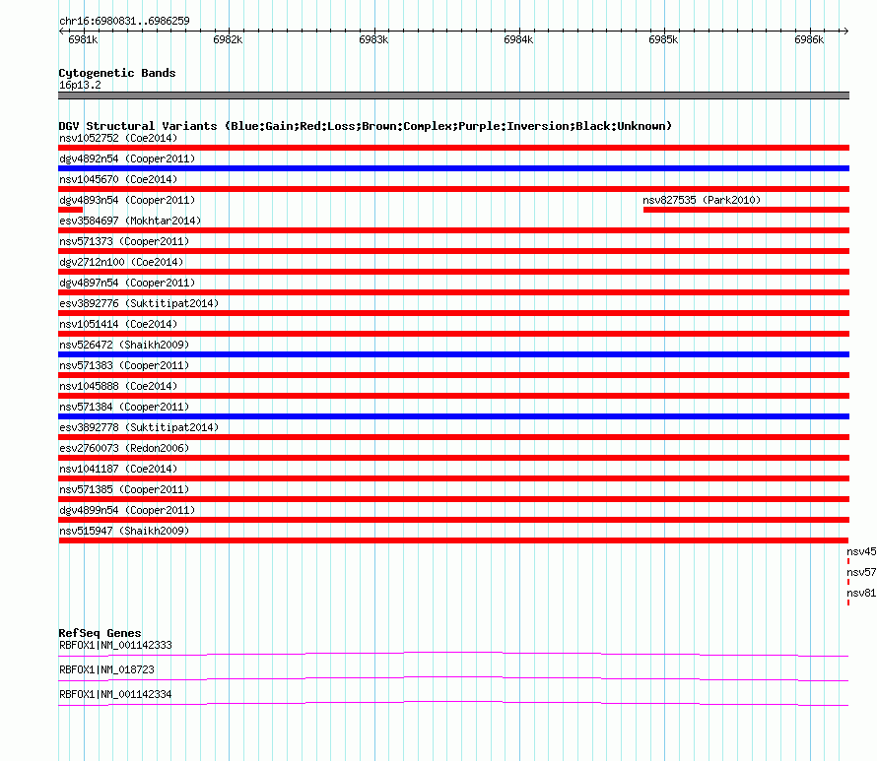Open the dgv4892n54 (Cooper2011) label
The height and width of the screenshot is (761, 877).
coord(127,159)
